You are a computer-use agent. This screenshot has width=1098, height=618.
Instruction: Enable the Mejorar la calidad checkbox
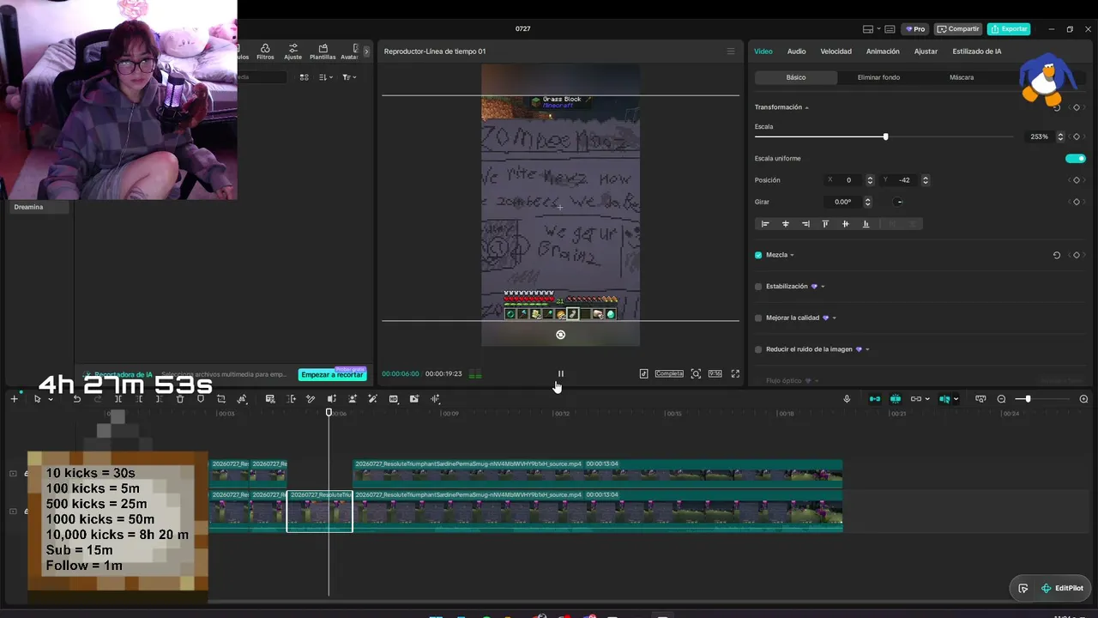[758, 318]
